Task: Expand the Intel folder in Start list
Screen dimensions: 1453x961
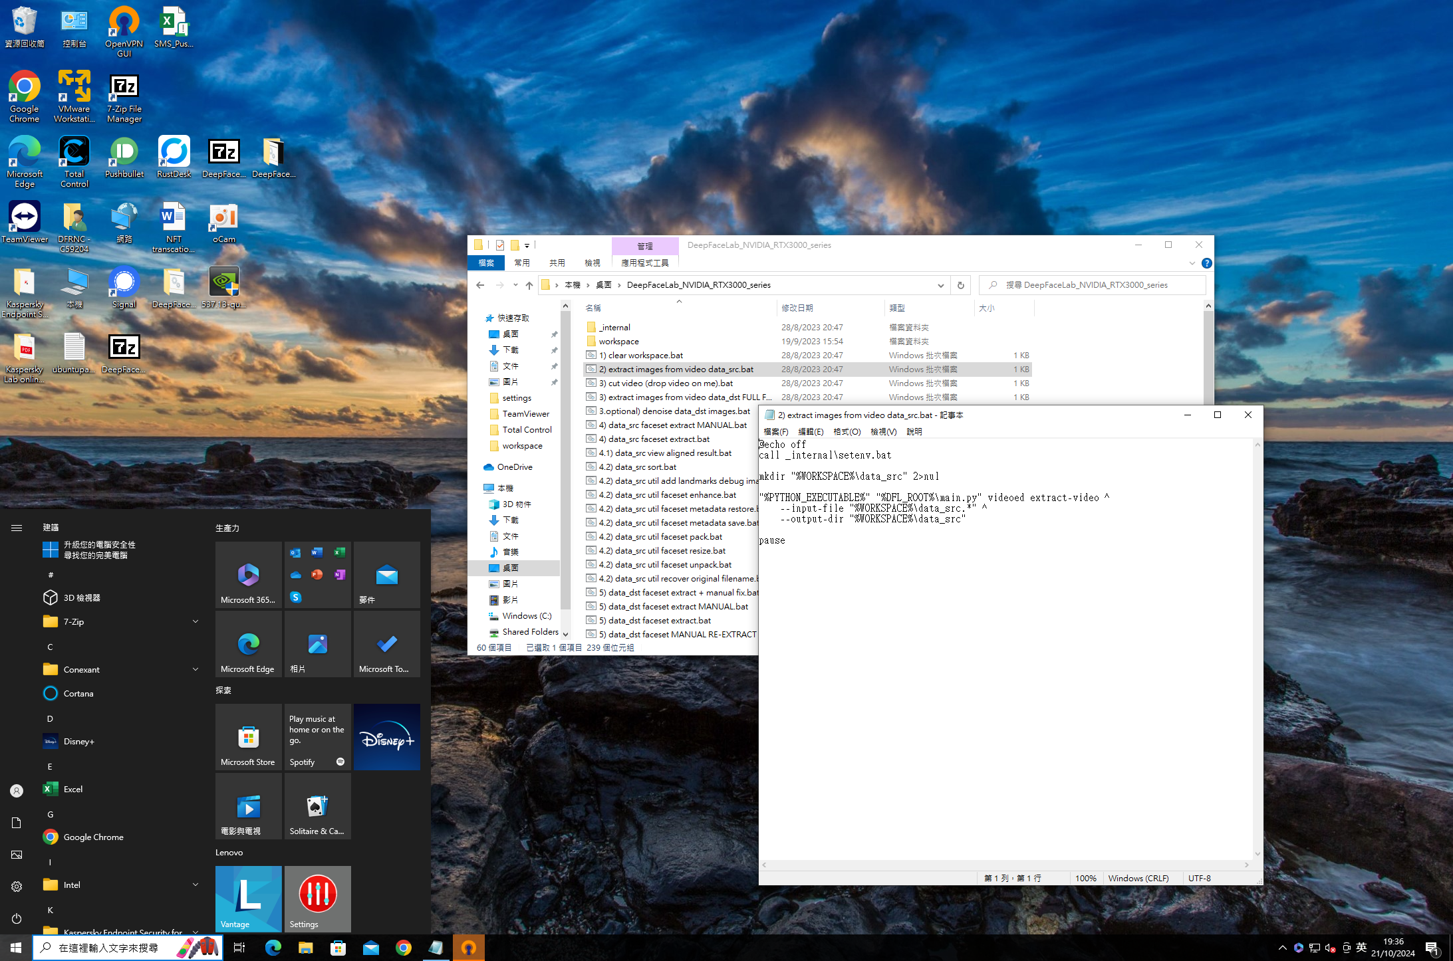Action: (x=196, y=885)
